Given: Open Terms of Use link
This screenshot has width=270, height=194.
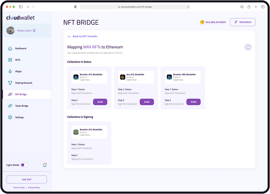Looking at the screenshot, I should (x=19, y=188).
